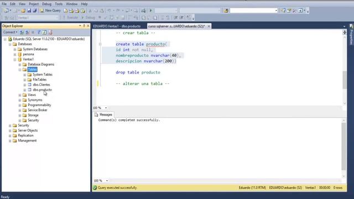This screenshot has height=199, width=354.
Task: Select the Programmability folder
Action: tap(39, 105)
